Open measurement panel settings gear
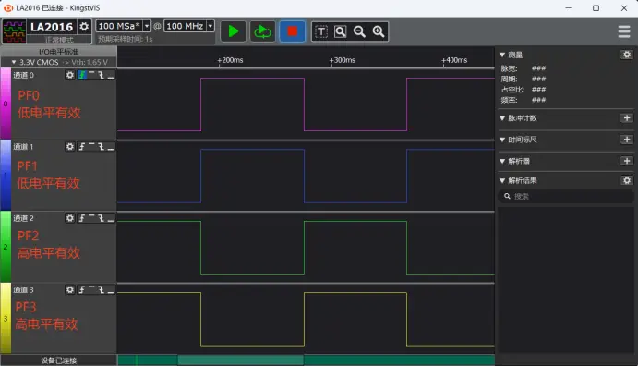Viewport: 638px width, 366px height. pyautogui.click(x=627, y=55)
